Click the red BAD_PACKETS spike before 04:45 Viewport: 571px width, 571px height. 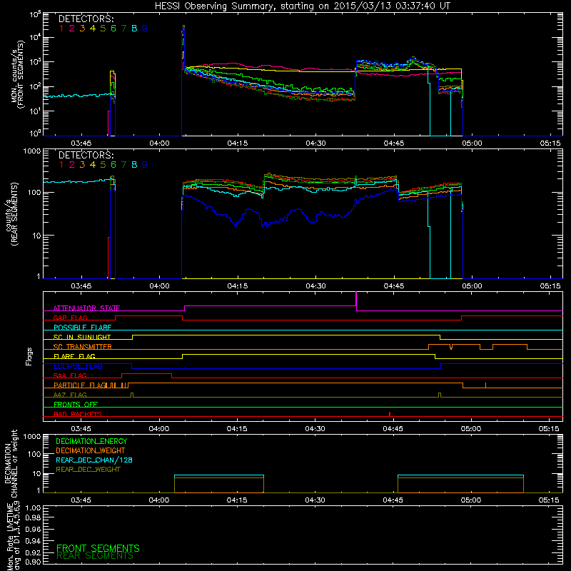390,414
